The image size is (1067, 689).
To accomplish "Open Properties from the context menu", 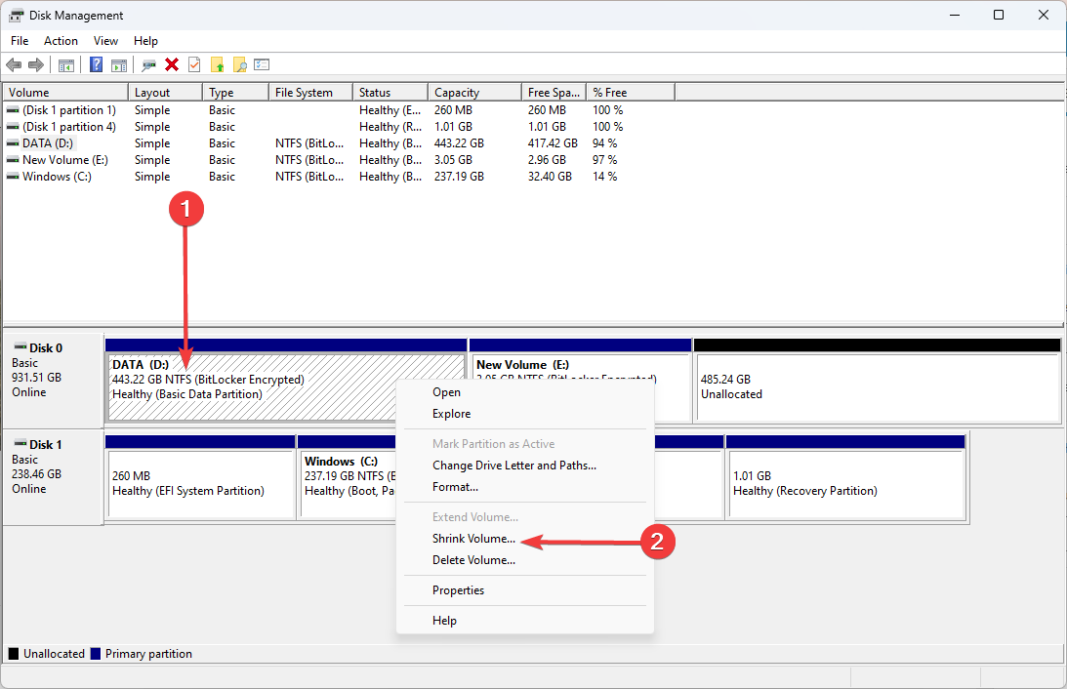I will (458, 589).
